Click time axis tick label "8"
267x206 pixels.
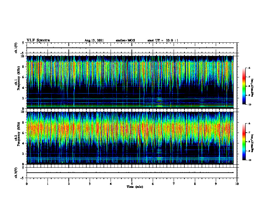point(195,184)
